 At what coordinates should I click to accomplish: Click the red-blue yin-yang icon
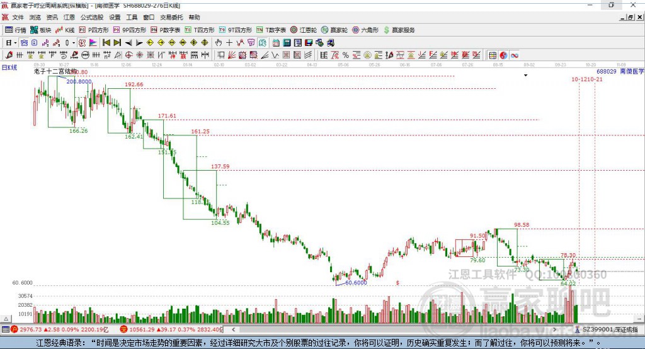point(503,55)
